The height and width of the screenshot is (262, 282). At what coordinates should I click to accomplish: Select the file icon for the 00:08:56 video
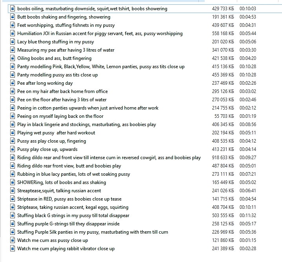point(12,124)
